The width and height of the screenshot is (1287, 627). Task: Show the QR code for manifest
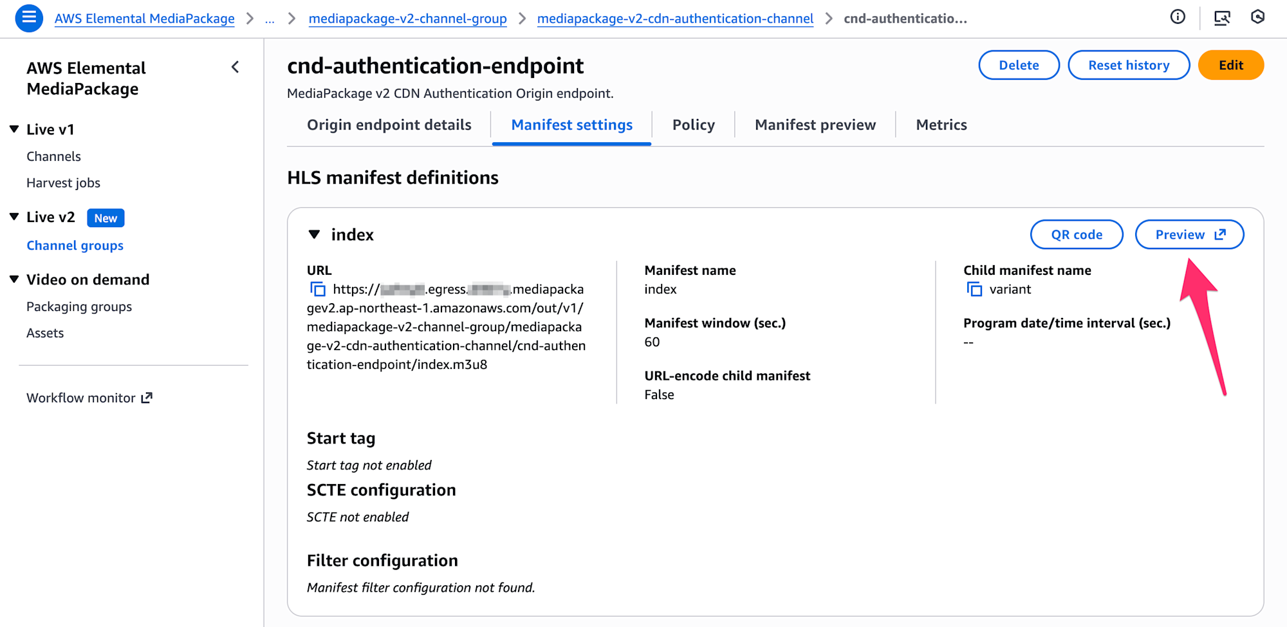pyautogui.click(x=1077, y=235)
